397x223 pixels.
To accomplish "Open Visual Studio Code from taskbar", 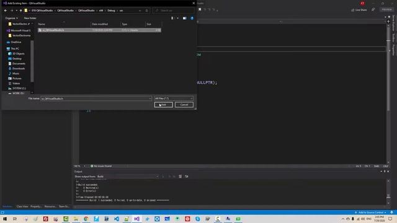I will (x=117, y=219).
